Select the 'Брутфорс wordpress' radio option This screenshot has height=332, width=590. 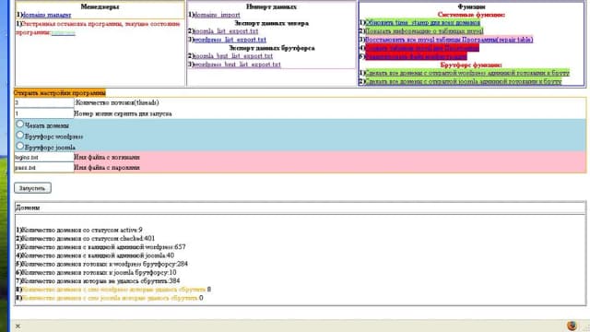pyautogui.click(x=20, y=135)
